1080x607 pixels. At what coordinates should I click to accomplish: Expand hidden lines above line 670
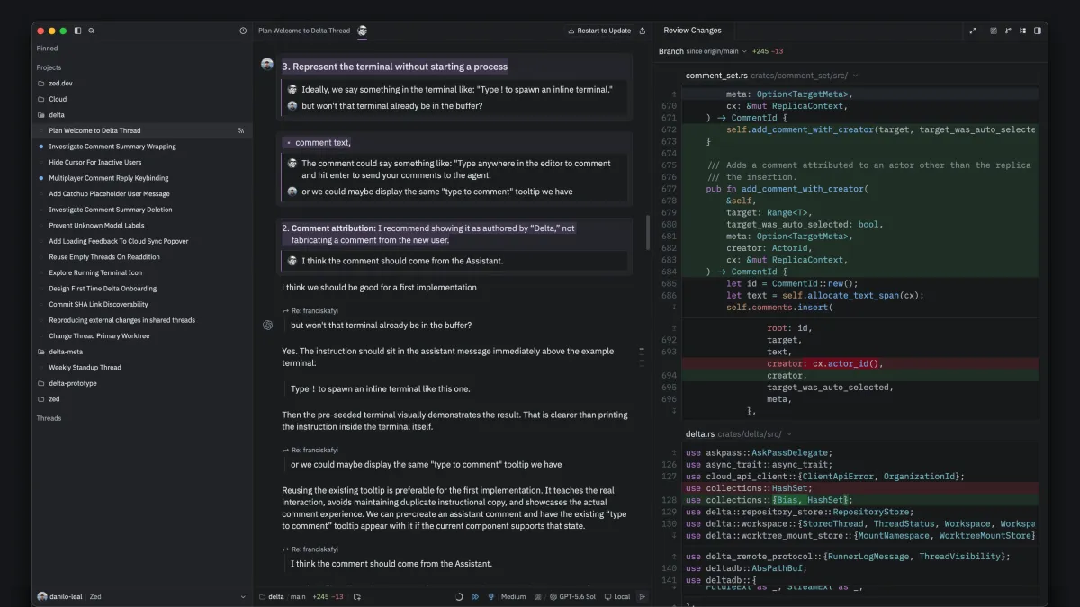(673, 94)
